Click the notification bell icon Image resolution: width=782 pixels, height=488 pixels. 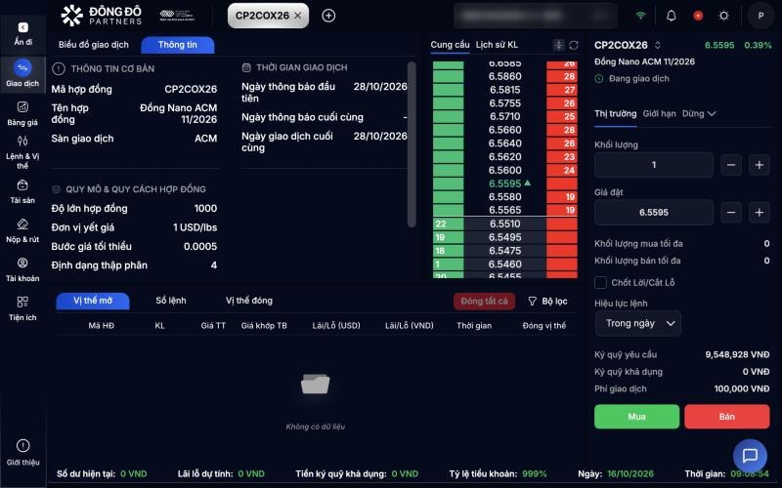click(x=672, y=16)
